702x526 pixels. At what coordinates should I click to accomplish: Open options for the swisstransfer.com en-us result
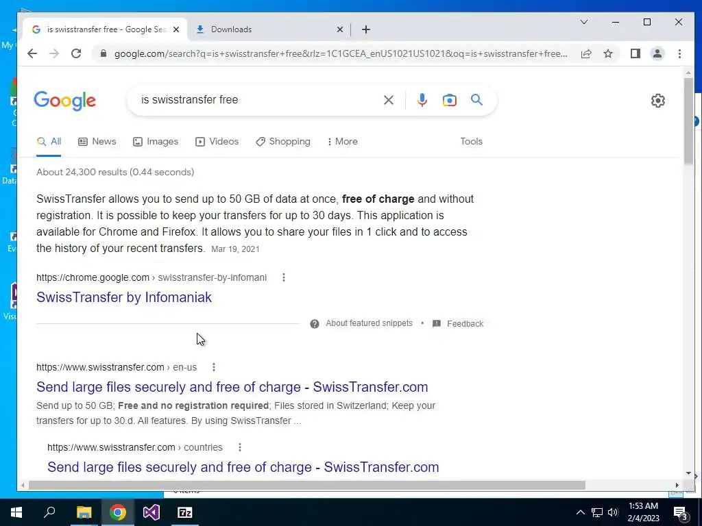[214, 367]
